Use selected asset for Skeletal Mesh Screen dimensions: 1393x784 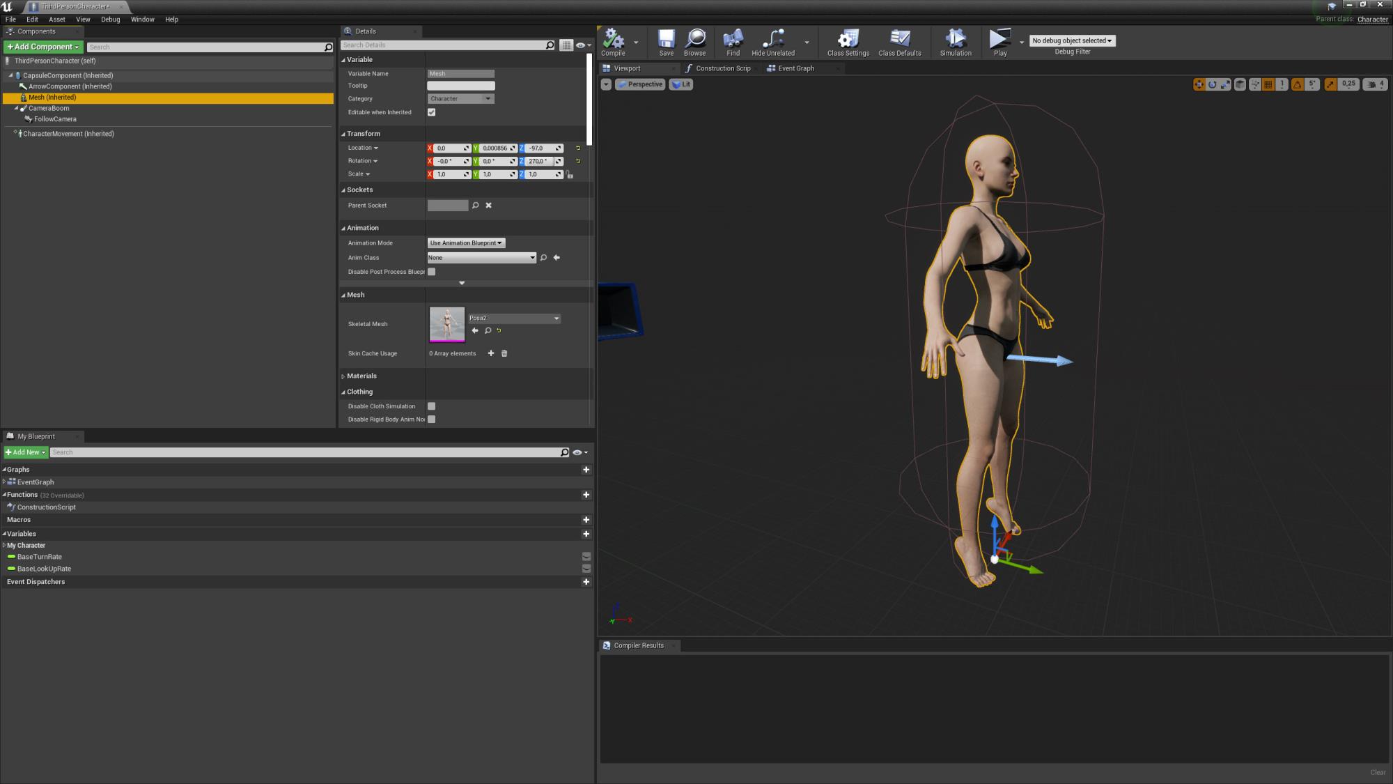pyautogui.click(x=475, y=330)
